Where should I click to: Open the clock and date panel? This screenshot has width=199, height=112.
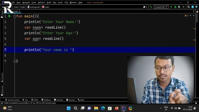pyautogui.click(x=187, y=108)
